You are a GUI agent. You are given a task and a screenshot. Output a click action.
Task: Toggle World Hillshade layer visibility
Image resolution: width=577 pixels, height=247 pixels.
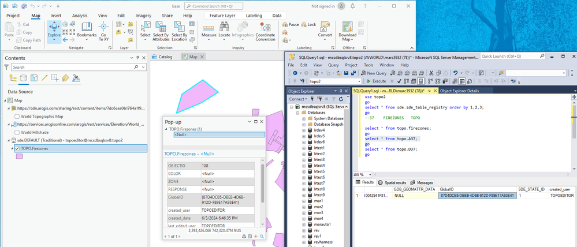pyautogui.click(x=17, y=132)
